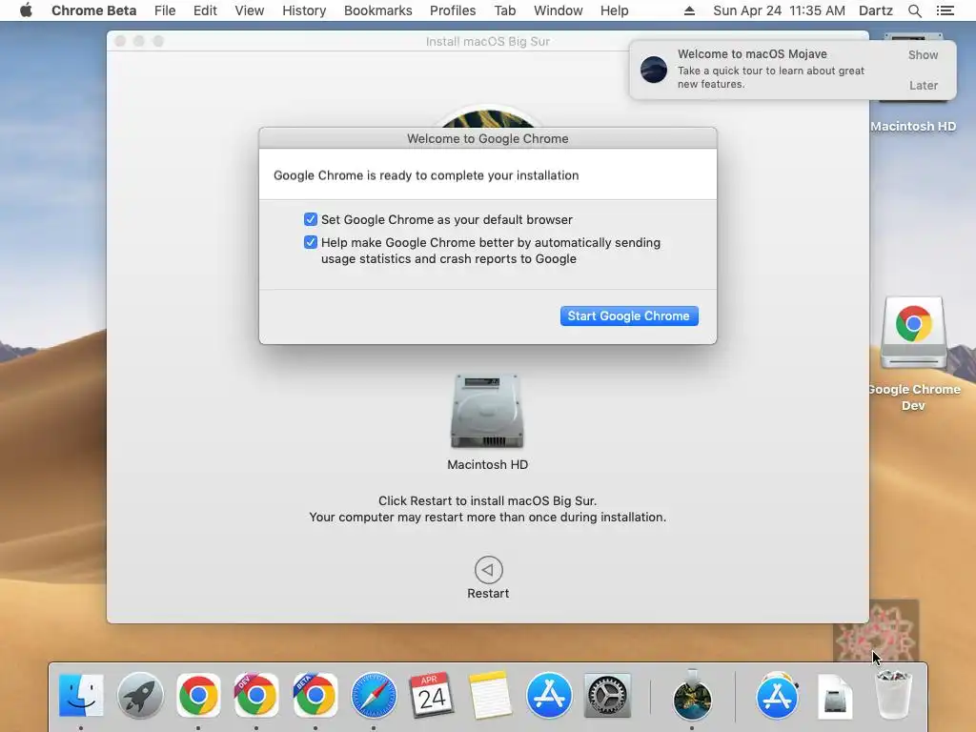976x732 pixels.
Task: Open the Trash in the Dock
Action: 893,695
